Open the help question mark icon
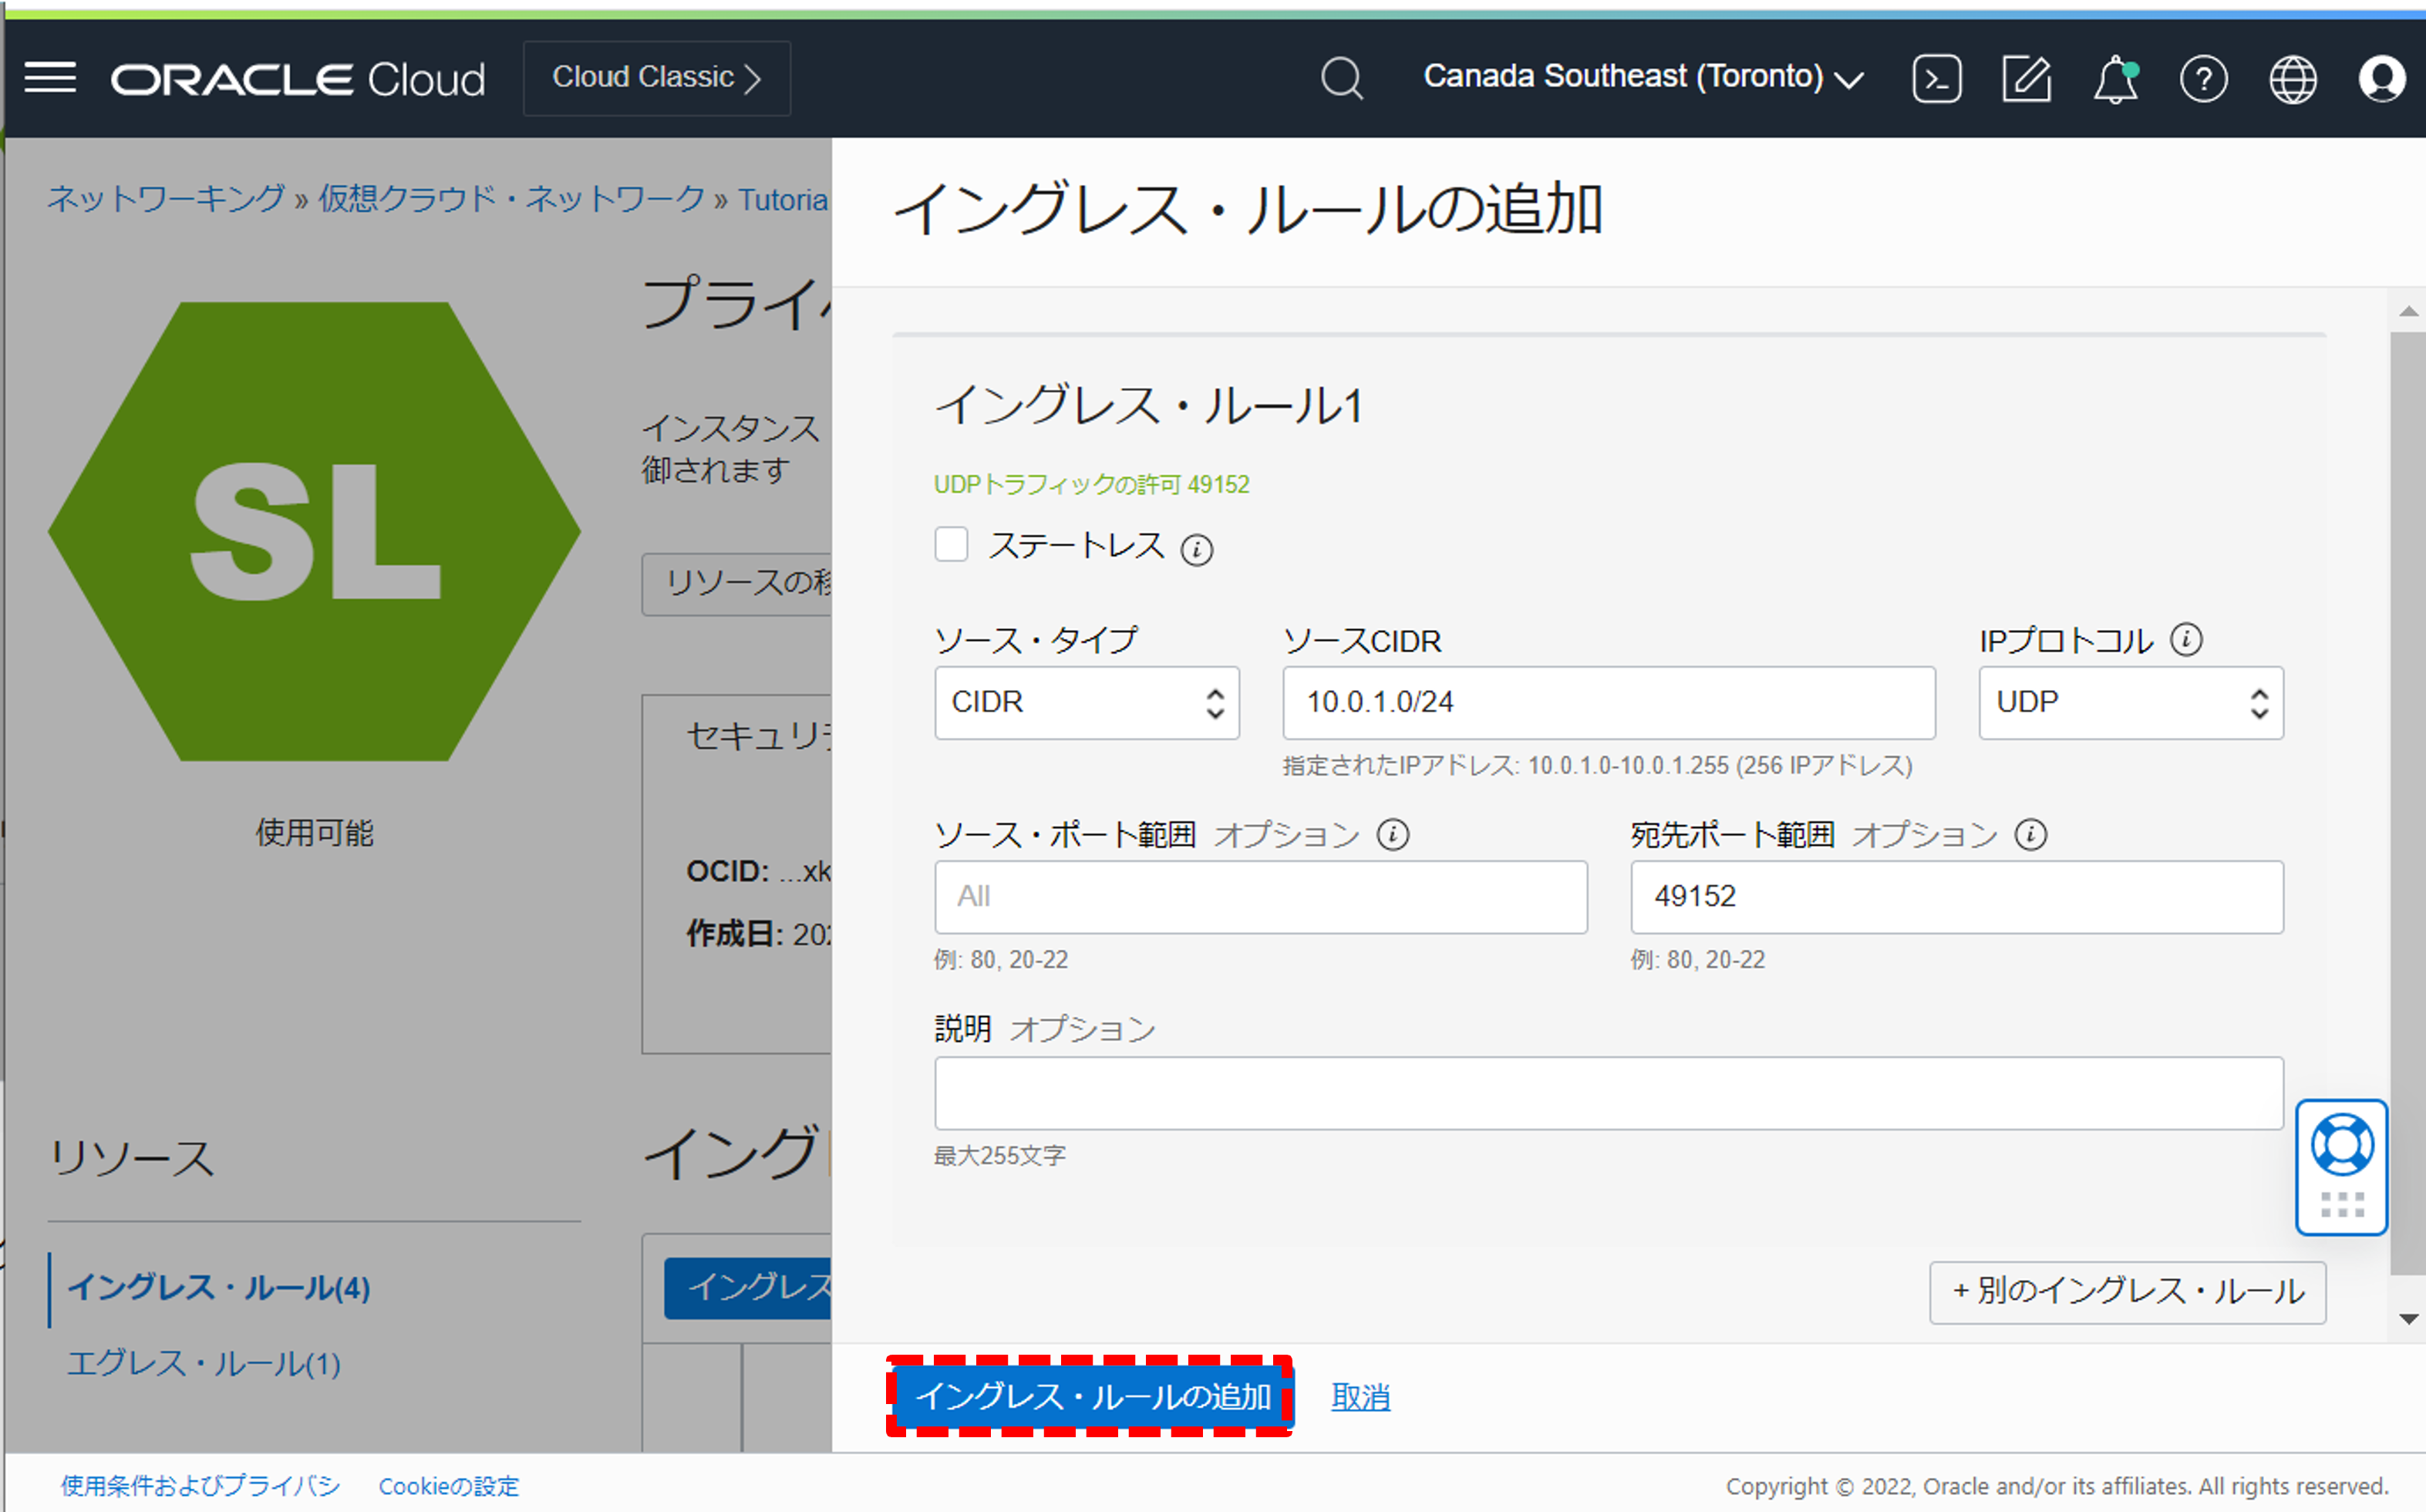 (2204, 78)
